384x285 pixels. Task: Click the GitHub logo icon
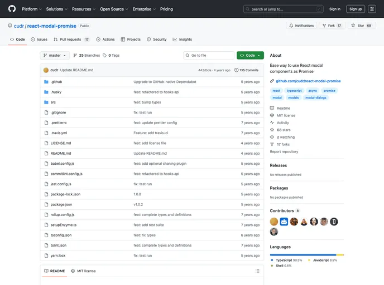click(x=12, y=9)
